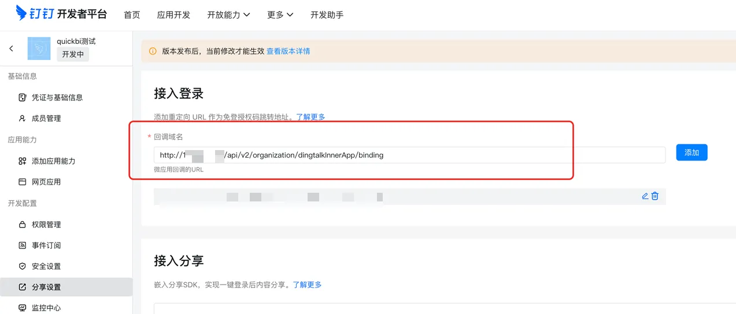The height and width of the screenshot is (314, 736).
Task: Focus the 回调域名 URL input field
Action: [x=409, y=155]
